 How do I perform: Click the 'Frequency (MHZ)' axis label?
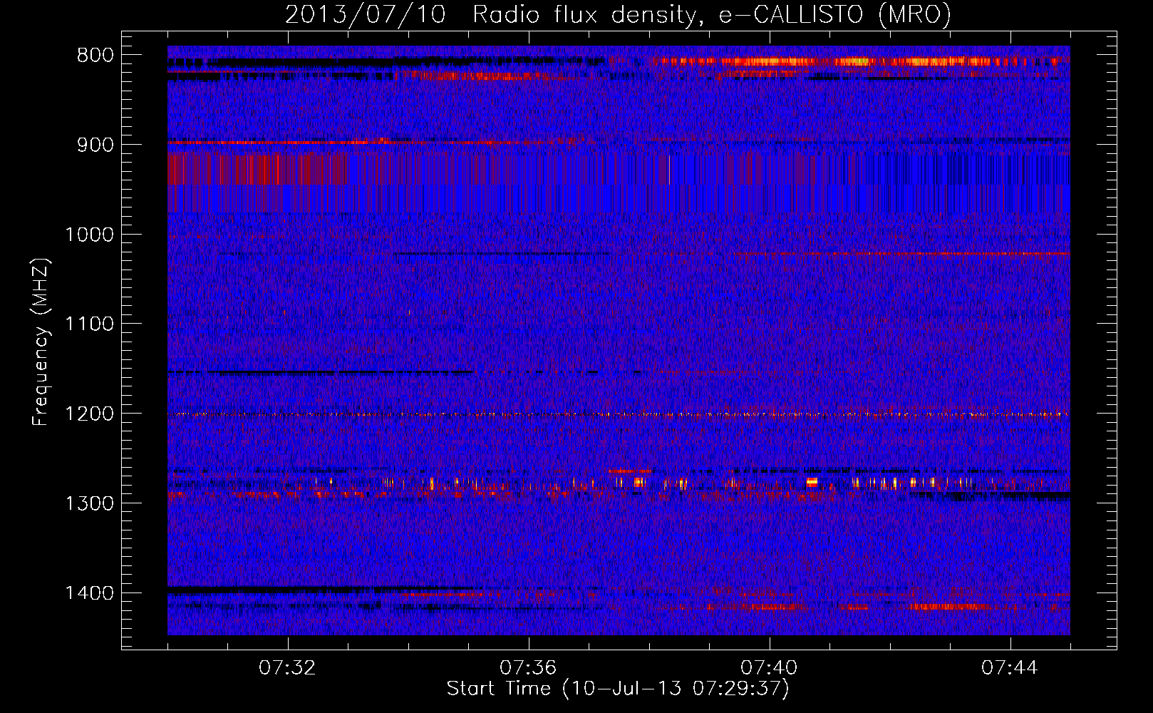41,342
